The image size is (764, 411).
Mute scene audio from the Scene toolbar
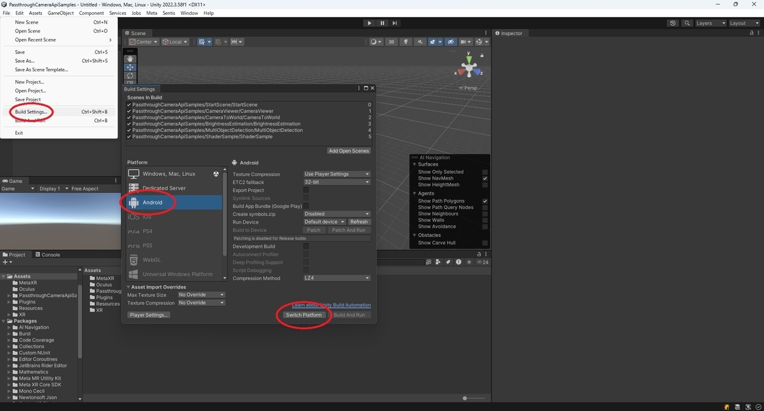point(420,41)
